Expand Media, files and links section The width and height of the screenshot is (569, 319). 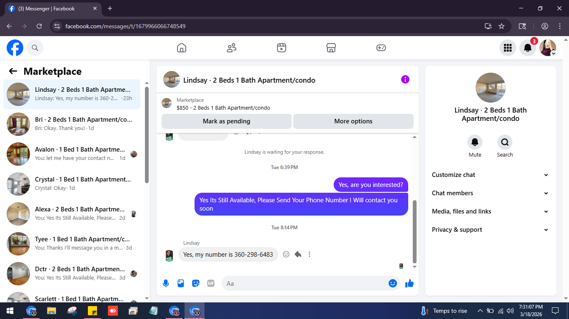pyautogui.click(x=490, y=211)
